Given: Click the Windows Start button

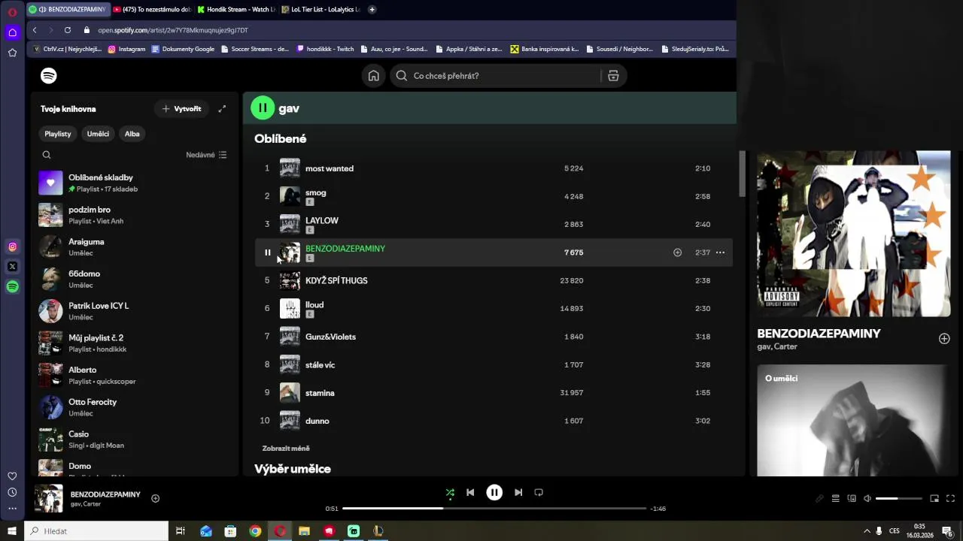Looking at the screenshot, I should click(12, 531).
